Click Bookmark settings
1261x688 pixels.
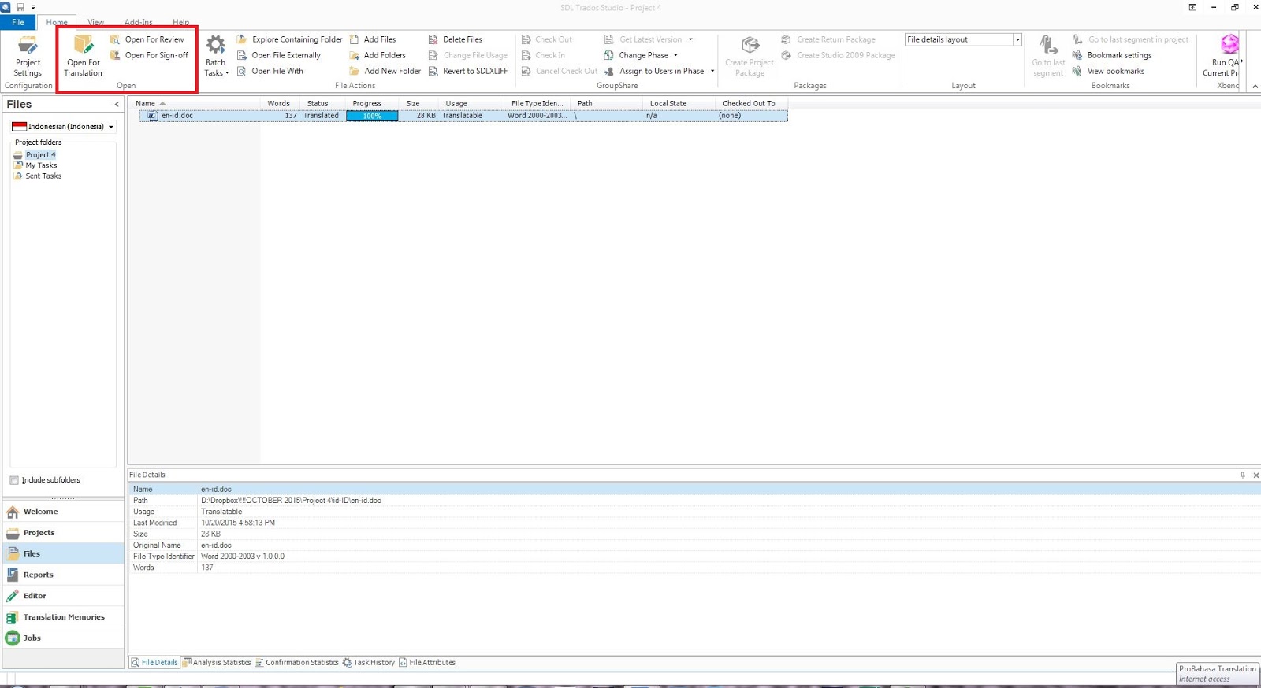(1111, 55)
